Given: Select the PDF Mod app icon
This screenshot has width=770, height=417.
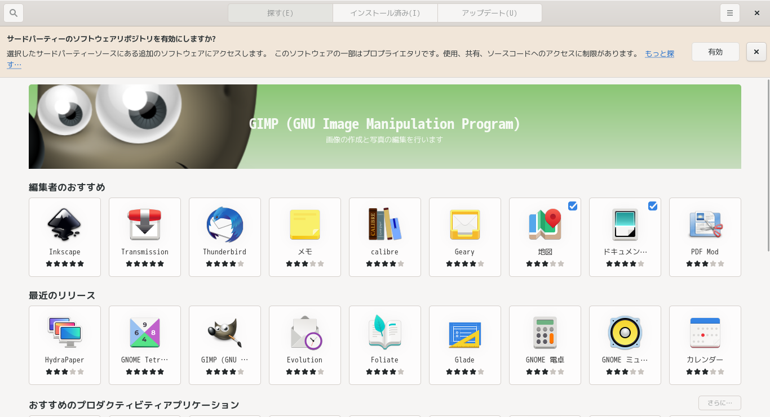Looking at the screenshot, I should tap(705, 225).
